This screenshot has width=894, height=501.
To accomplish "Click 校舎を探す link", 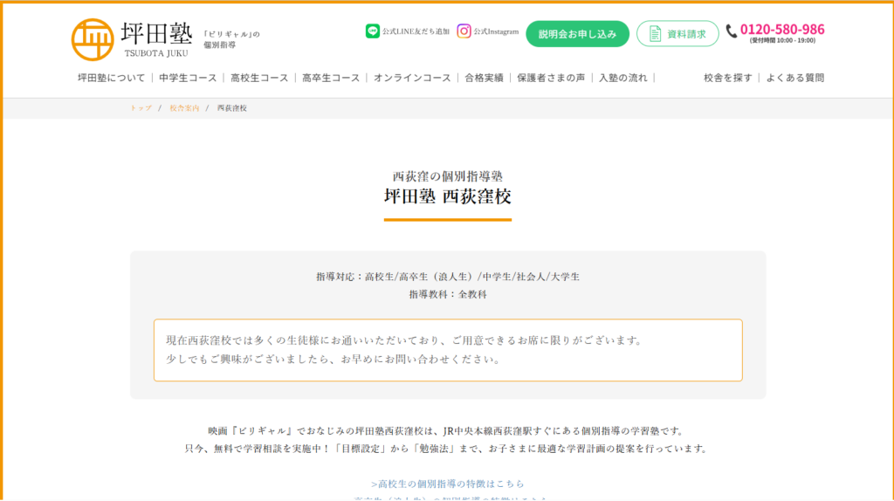I will [728, 78].
